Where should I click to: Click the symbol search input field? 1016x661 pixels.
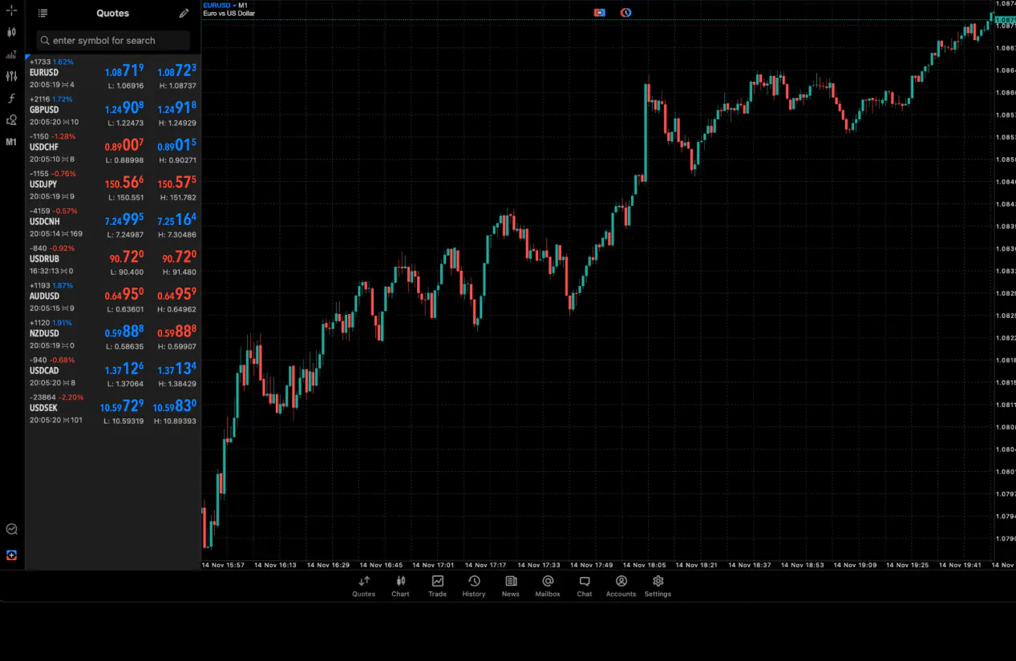pyautogui.click(x=113, y=41)
